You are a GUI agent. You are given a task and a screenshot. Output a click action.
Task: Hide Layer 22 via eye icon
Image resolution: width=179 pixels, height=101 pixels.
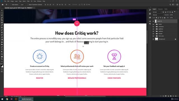tap(153, 21)
